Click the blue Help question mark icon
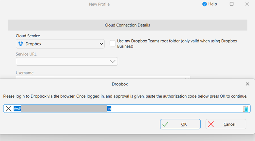The height and width of the screenshot is (141, 255). tap(204, 4)
